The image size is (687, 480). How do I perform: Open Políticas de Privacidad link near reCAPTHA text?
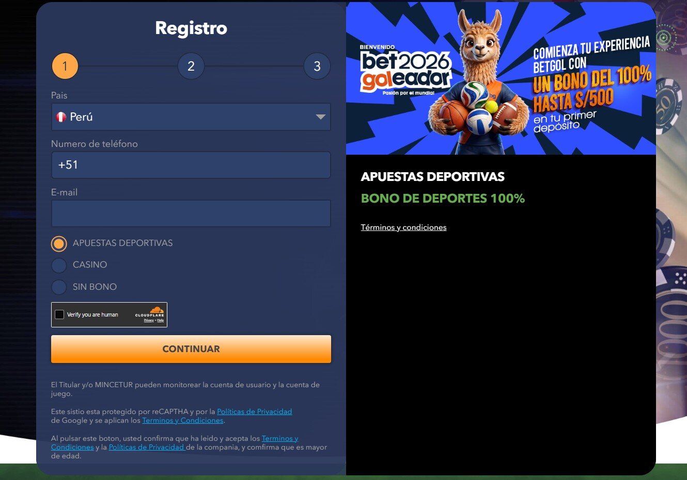[254, 411]
